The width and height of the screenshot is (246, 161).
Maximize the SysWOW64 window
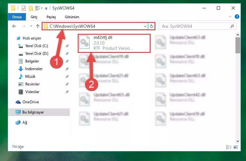click(218, 8)
